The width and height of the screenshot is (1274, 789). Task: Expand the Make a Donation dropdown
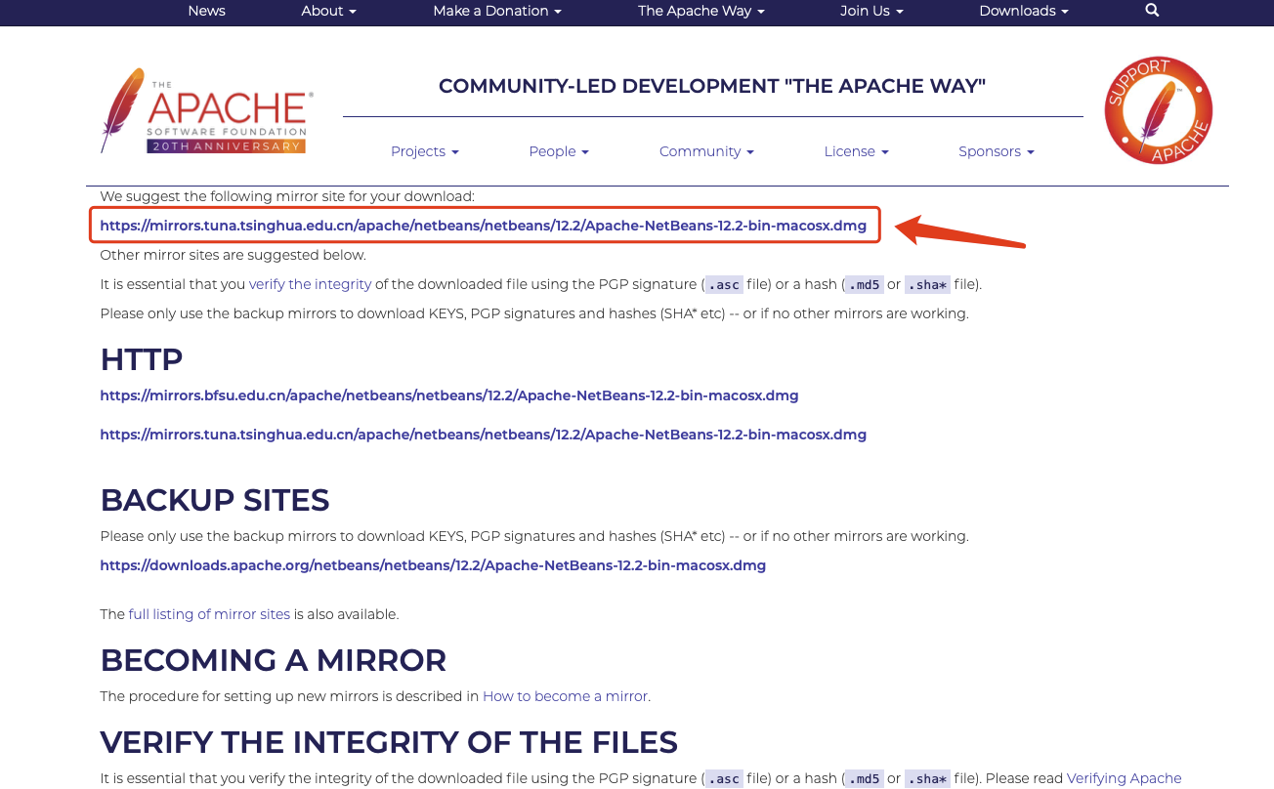click(497, 11)
